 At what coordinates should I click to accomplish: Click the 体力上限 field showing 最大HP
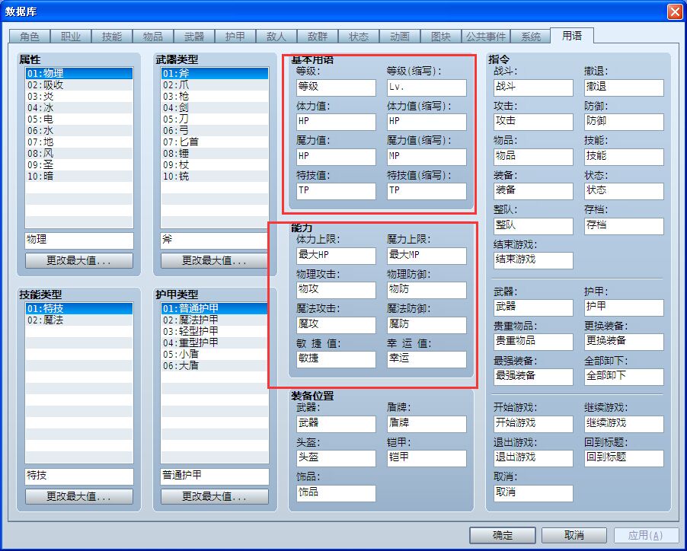click(336, 256)
